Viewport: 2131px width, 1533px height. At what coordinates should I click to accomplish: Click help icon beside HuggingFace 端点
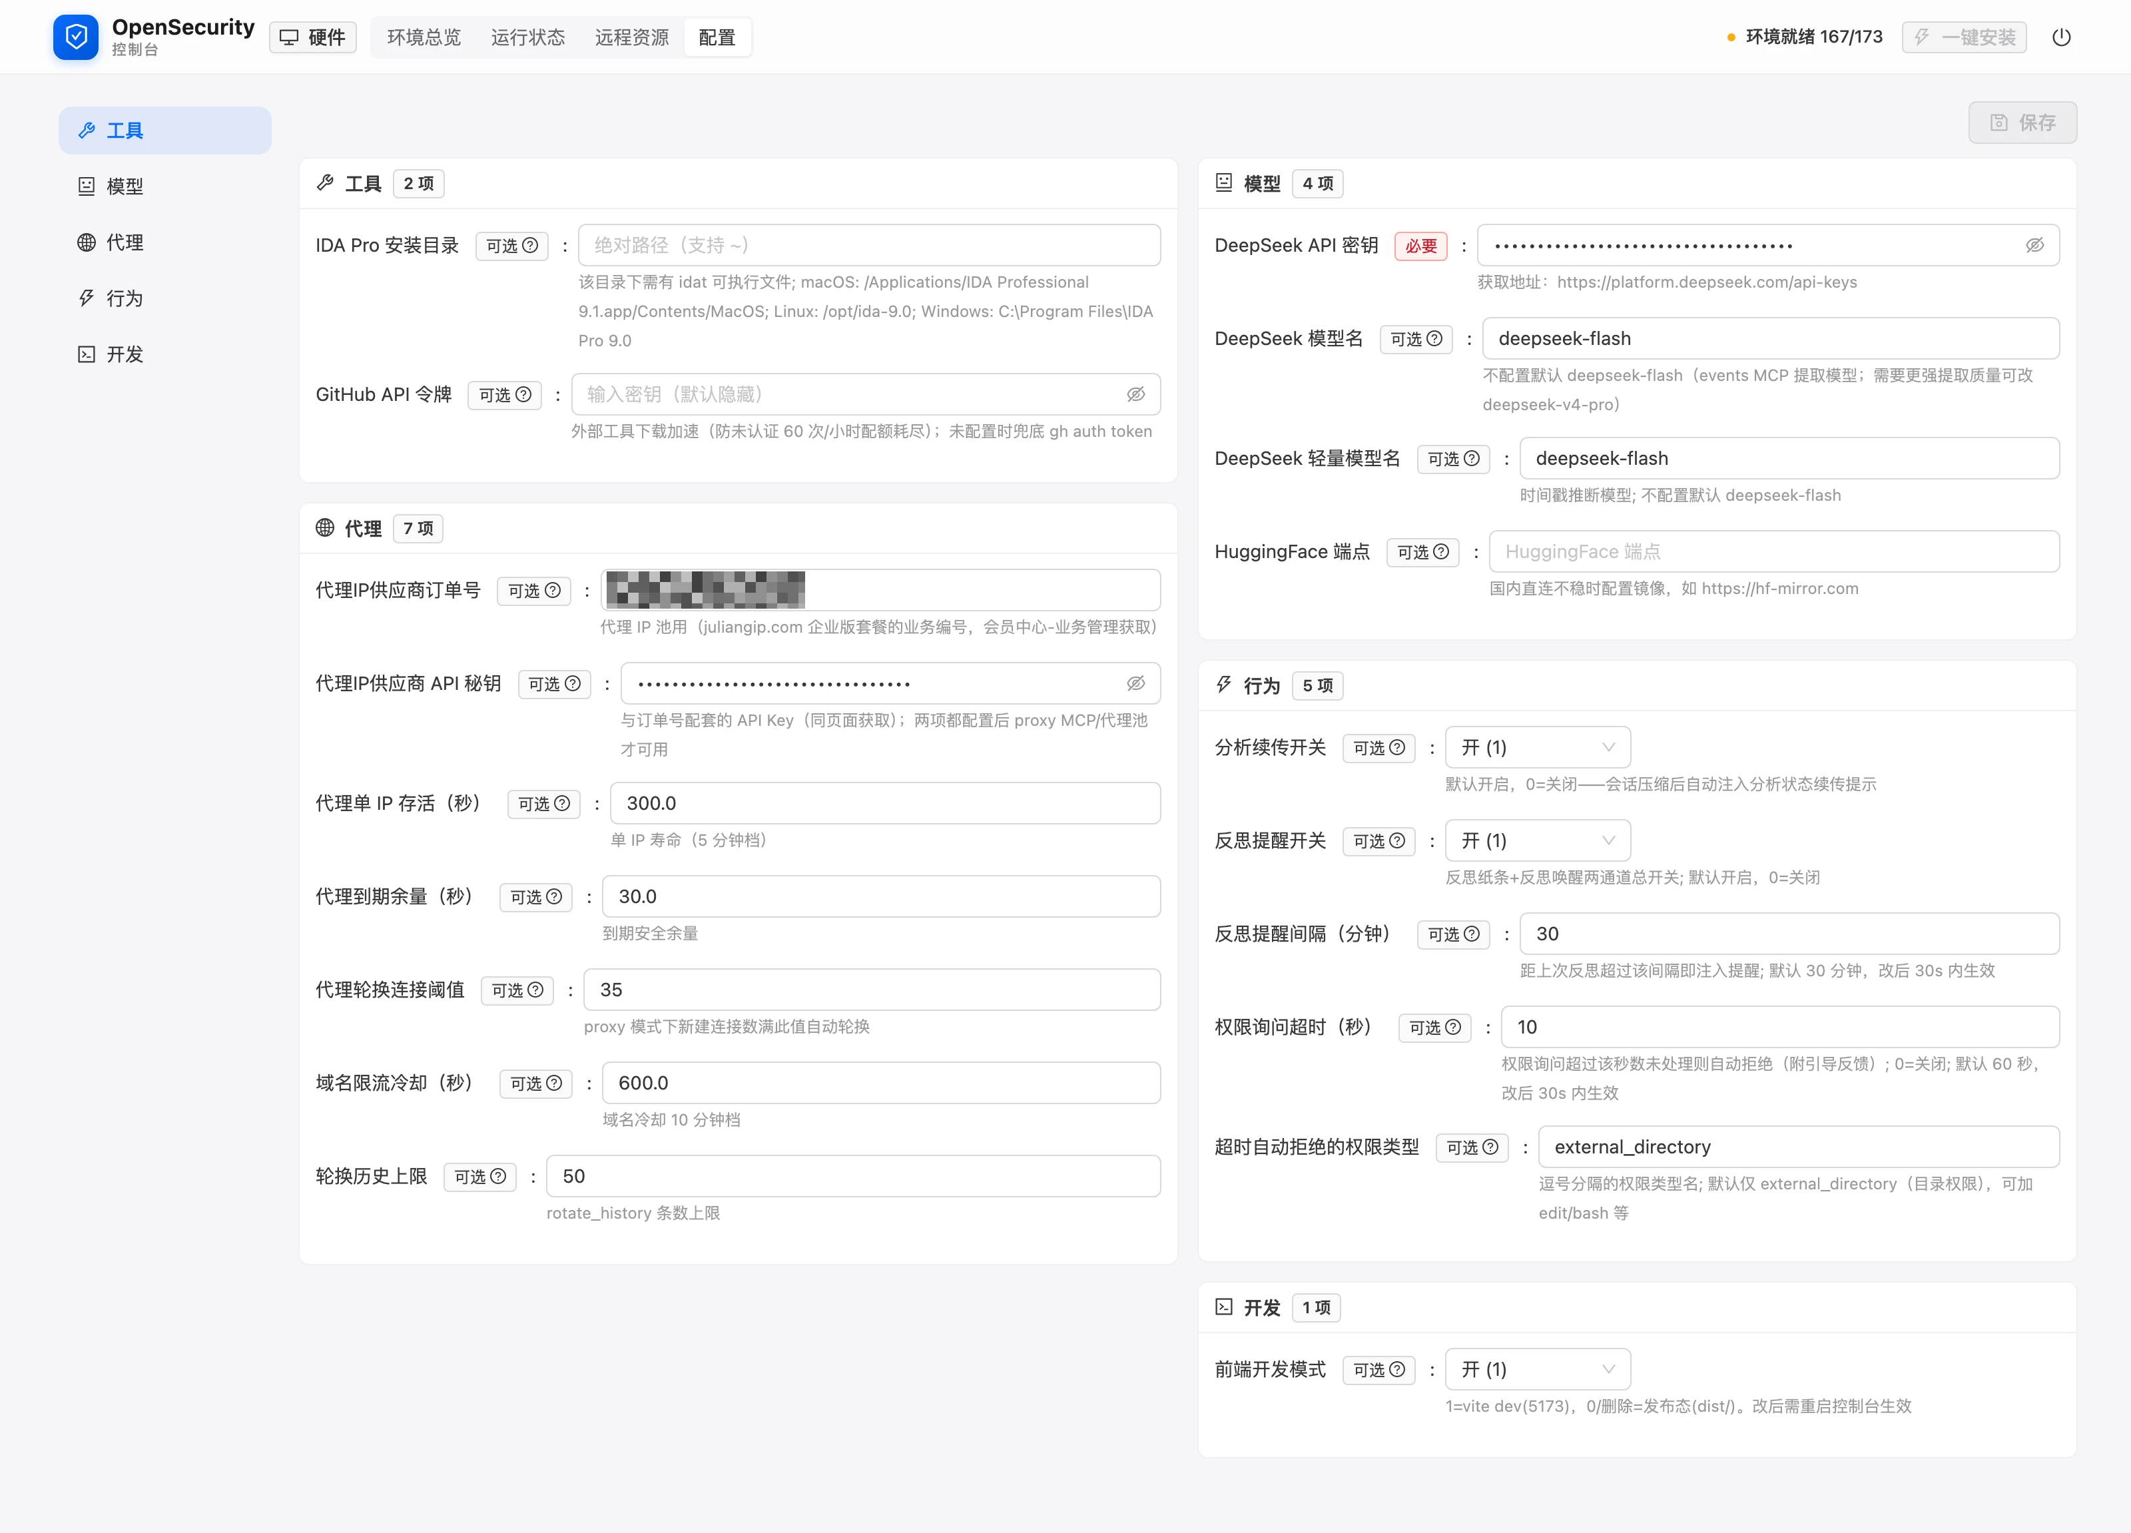coord(1441,551)
